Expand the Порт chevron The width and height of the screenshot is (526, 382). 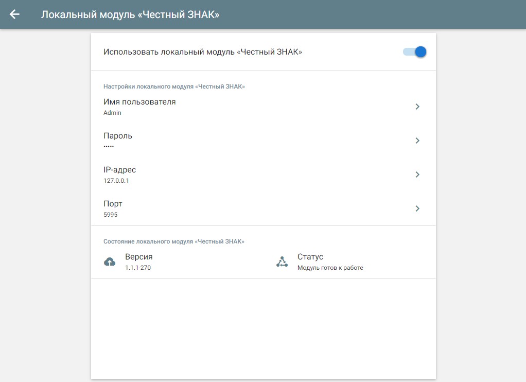coord(417,209)
